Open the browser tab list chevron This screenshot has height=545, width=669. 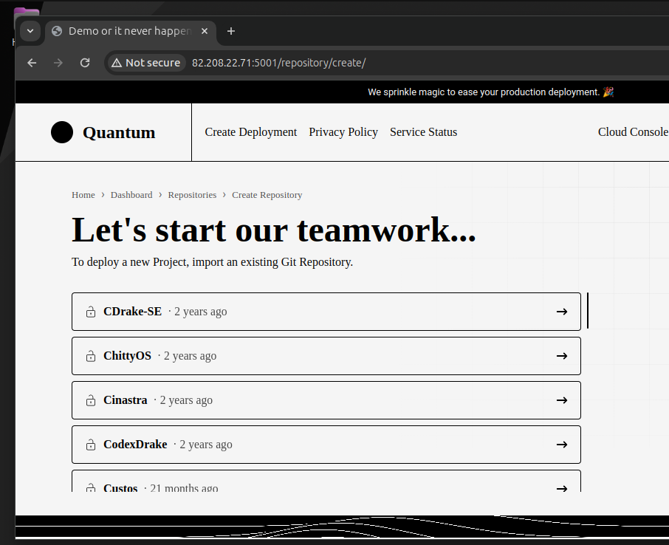tap(30, 31)
